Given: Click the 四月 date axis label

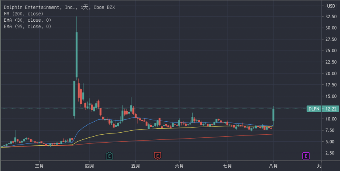Looking at the screenshot, I should pos(89,166).
